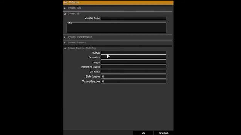Dismiss dialog with CANCEL button
Viewport: 241px width, 135px height.
tap(163, 133)
